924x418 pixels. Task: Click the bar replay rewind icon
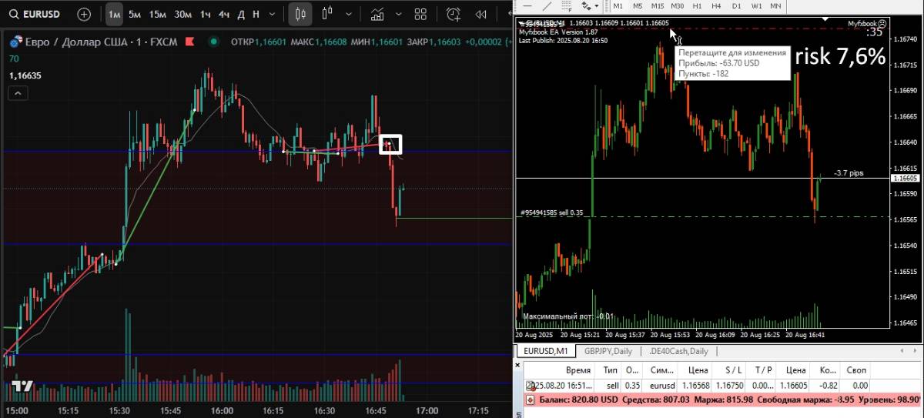tap(481, 14)
